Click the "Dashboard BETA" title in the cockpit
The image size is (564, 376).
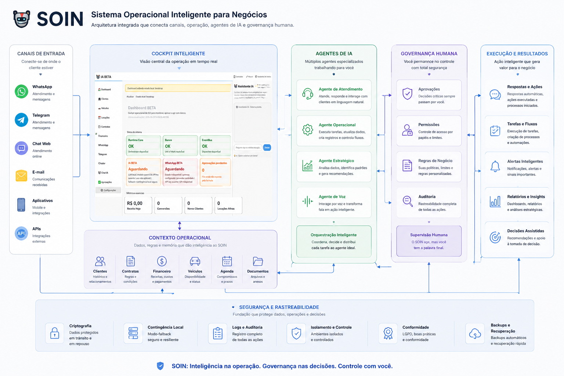[142, 108]
